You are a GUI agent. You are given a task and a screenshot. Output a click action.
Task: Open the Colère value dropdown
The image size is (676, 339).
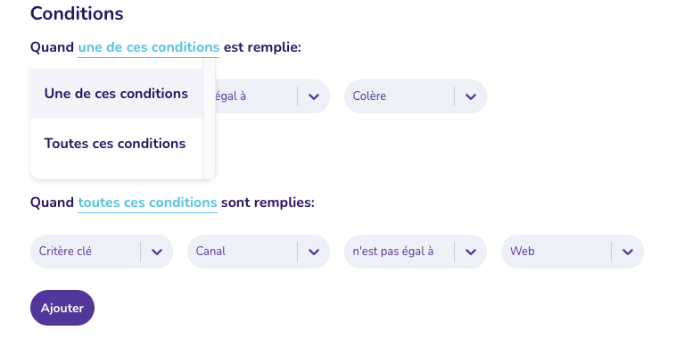(x=416, y=96)
